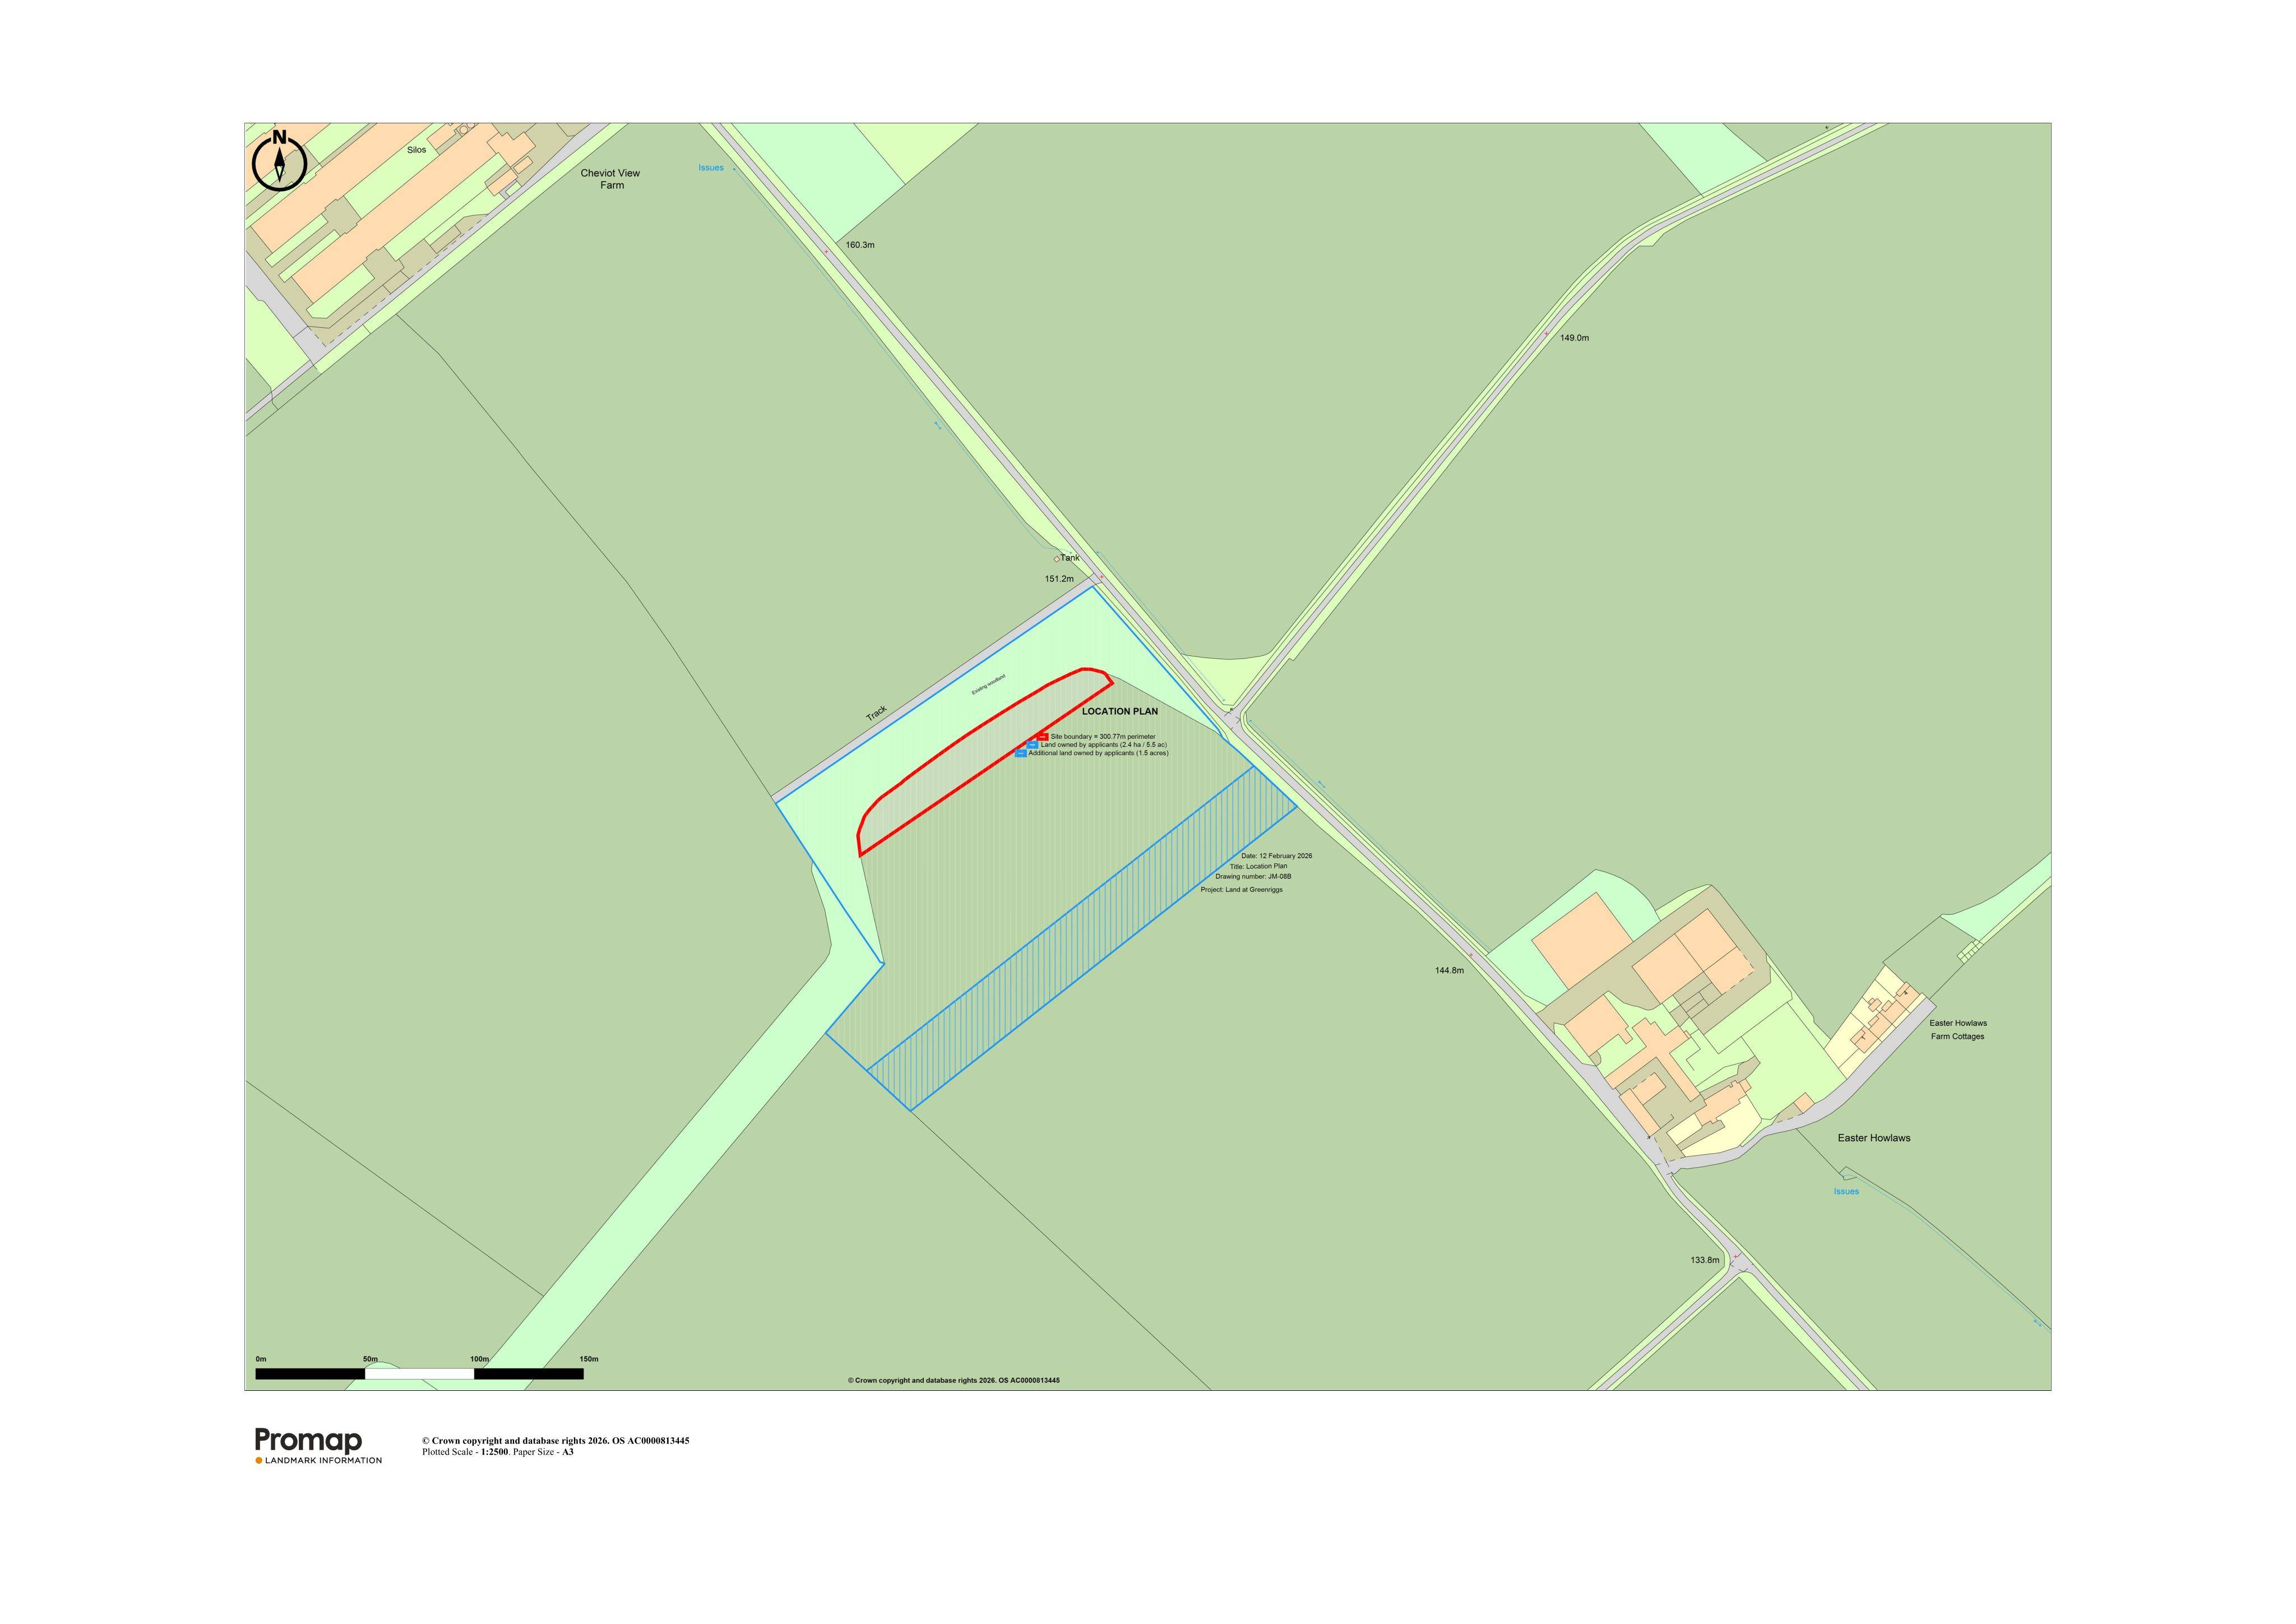Click the bold Crown copyright line beside Promap logo
This screenshot has height=1624, width=2296.
555,1441
